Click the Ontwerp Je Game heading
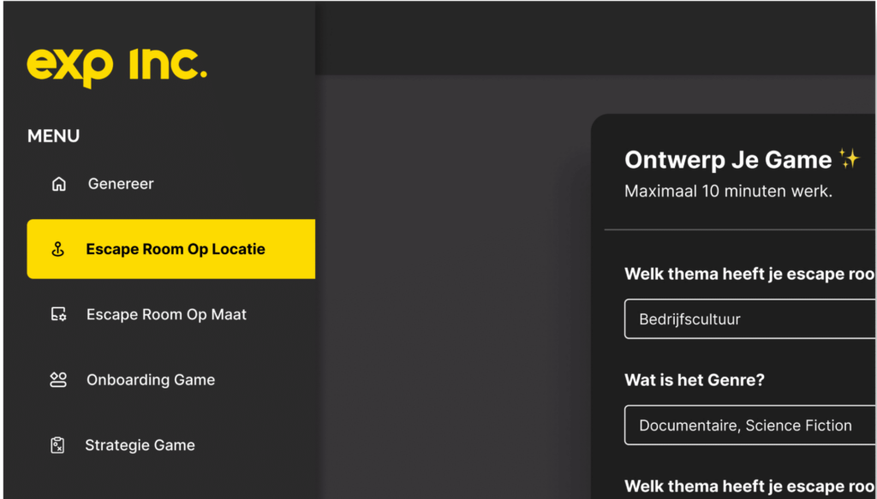877x499 pixels. click(x=728, y=160)
